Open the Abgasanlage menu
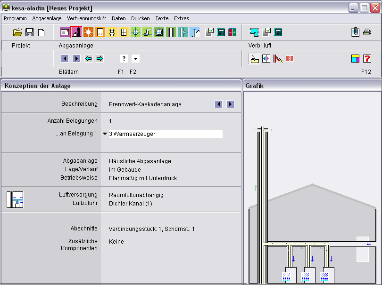The width and height of the screenshot is (382, 285). point(47,19)
